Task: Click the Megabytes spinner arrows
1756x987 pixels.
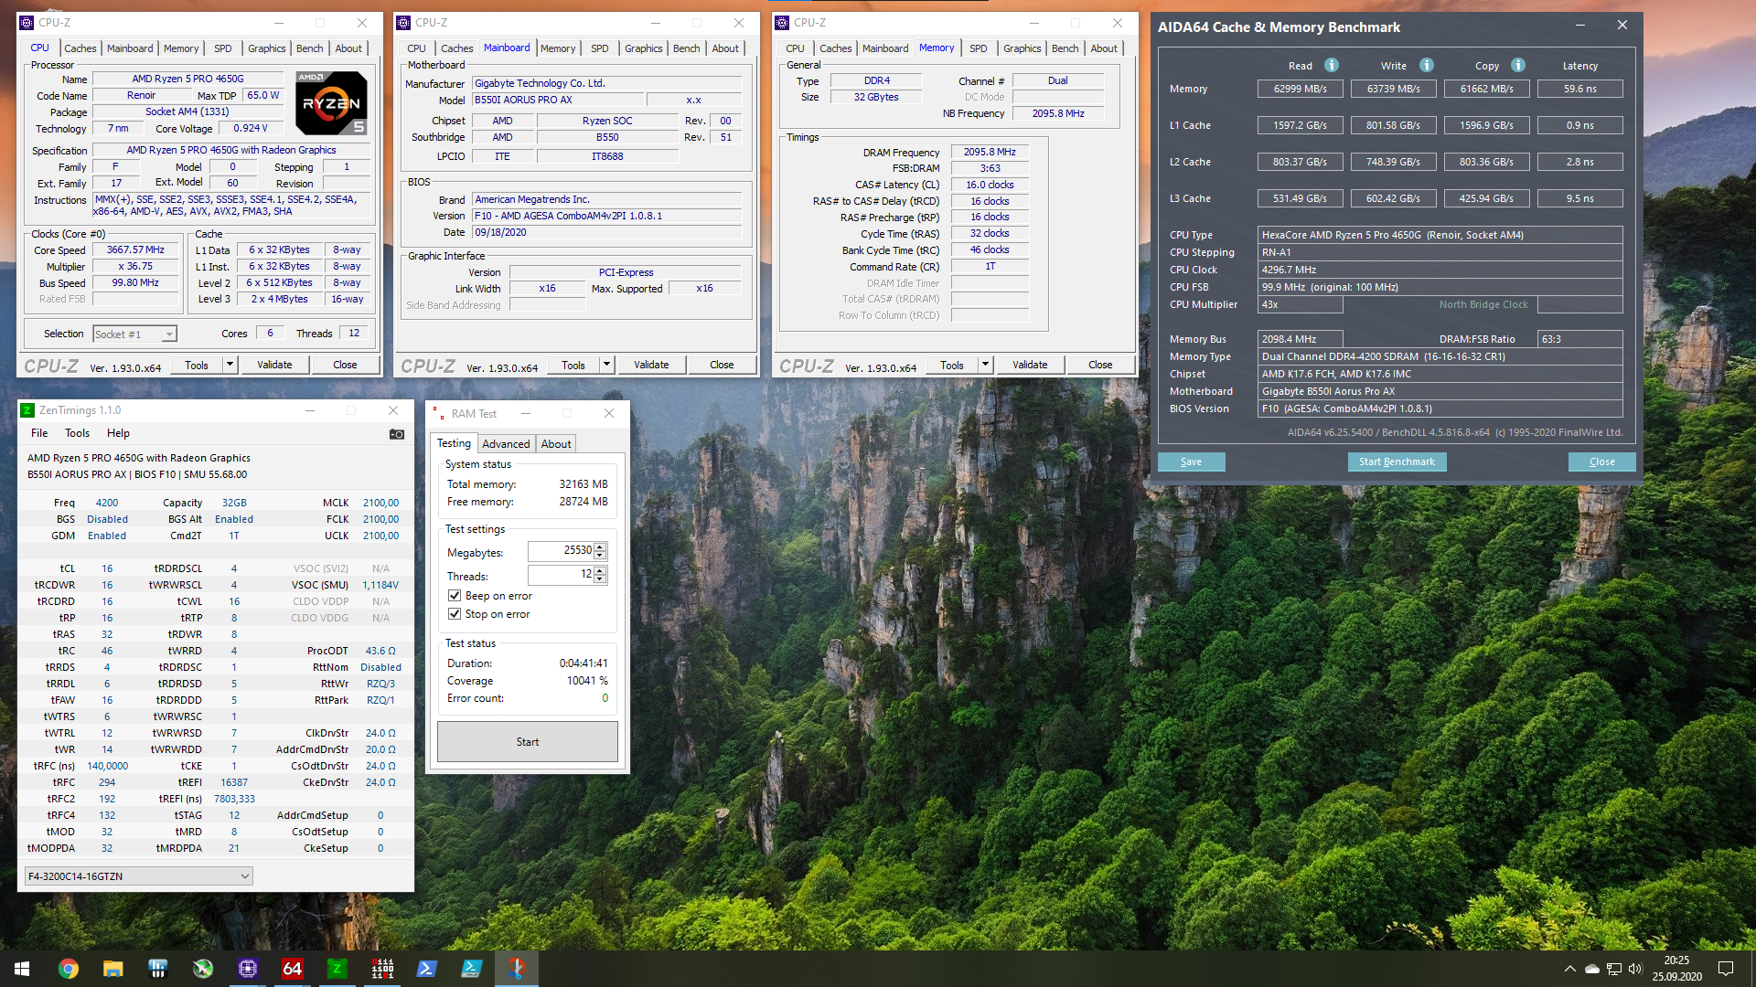Action: point(600,551)
